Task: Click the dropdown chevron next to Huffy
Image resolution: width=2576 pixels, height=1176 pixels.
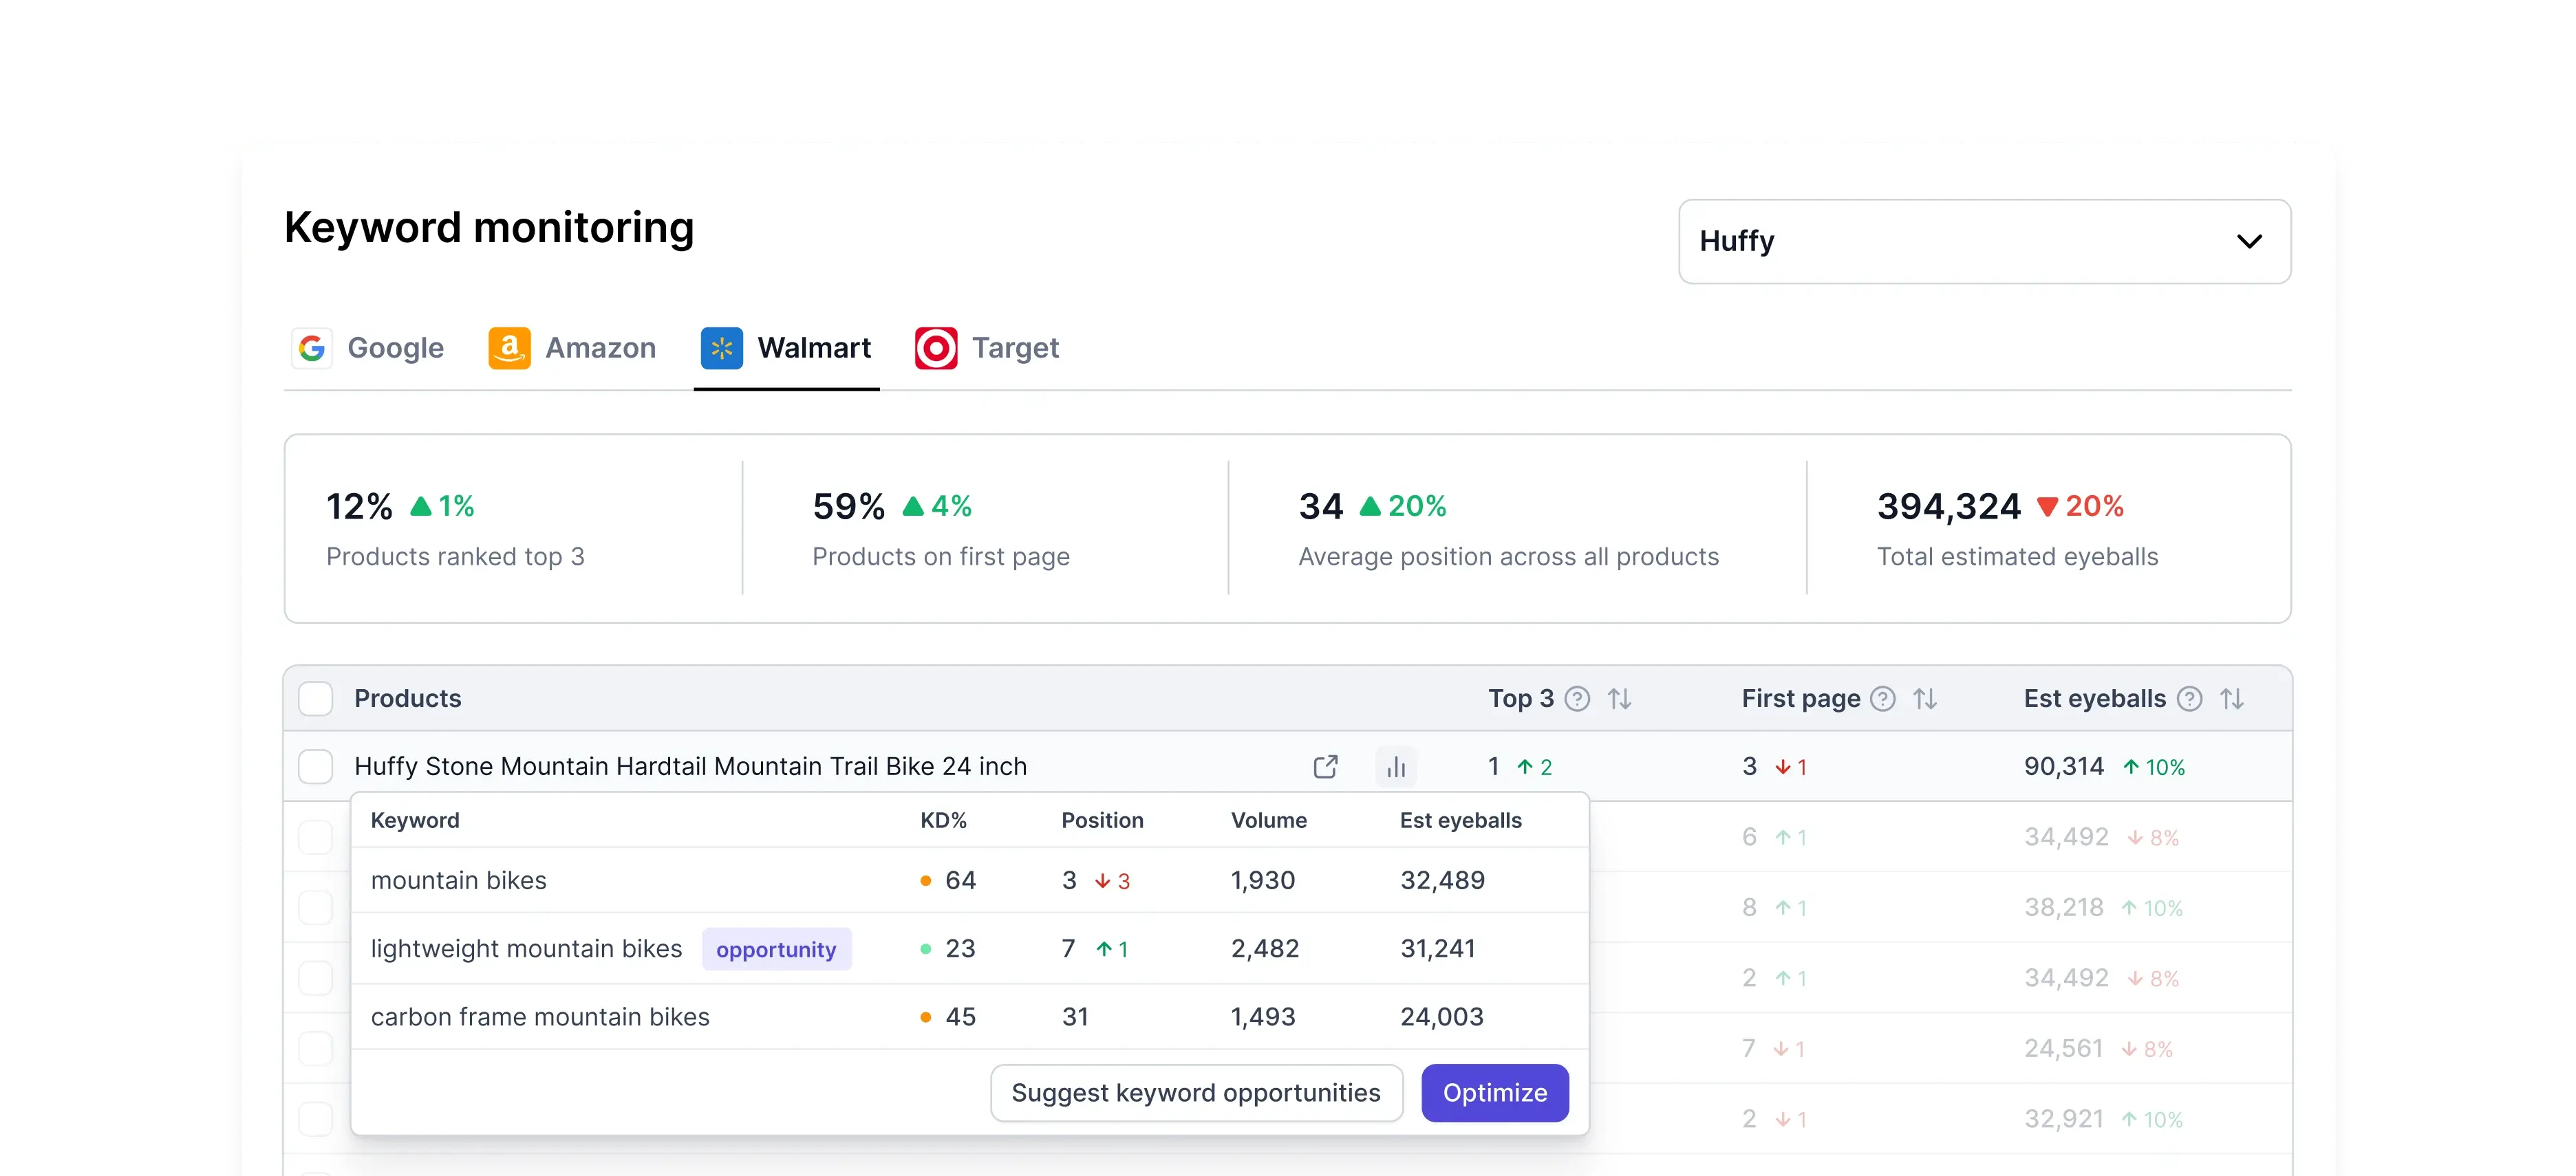Action: 2249,241
